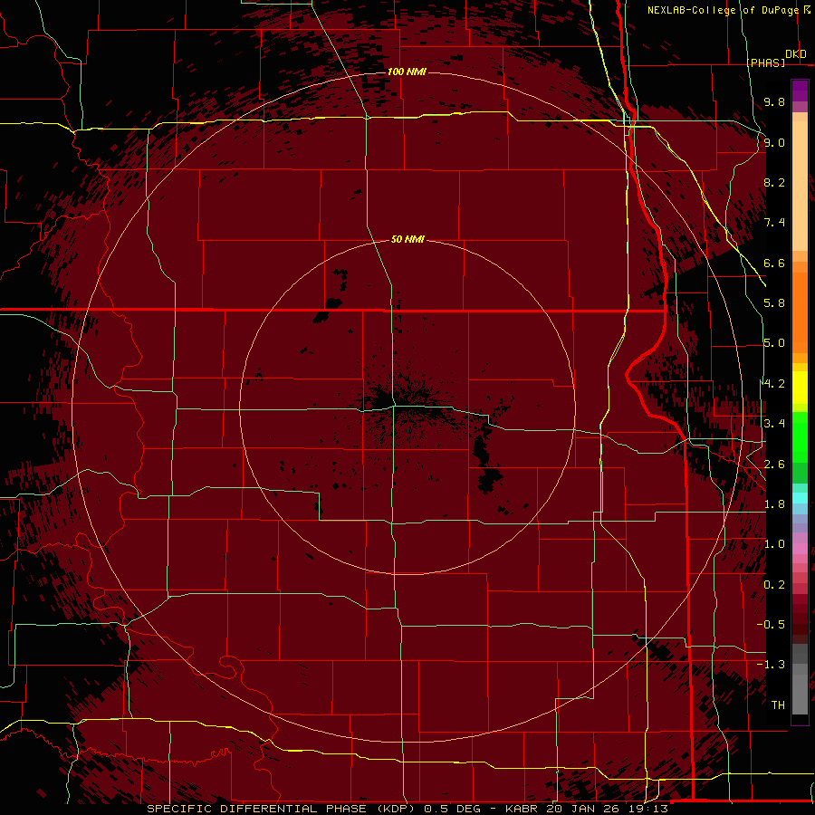Click the purple segment atop the color scale
Viewport: 815px width, 815px height.
tap(800, 91)
